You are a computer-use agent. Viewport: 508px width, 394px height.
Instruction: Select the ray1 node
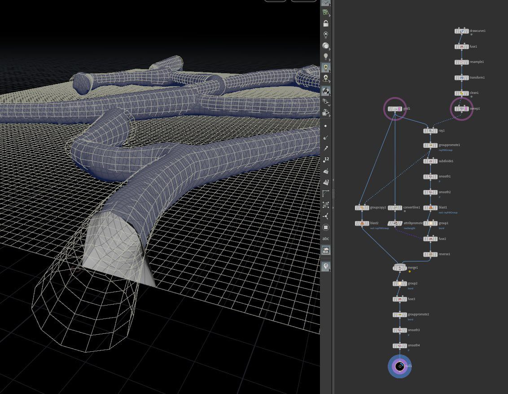coord(430,131)
